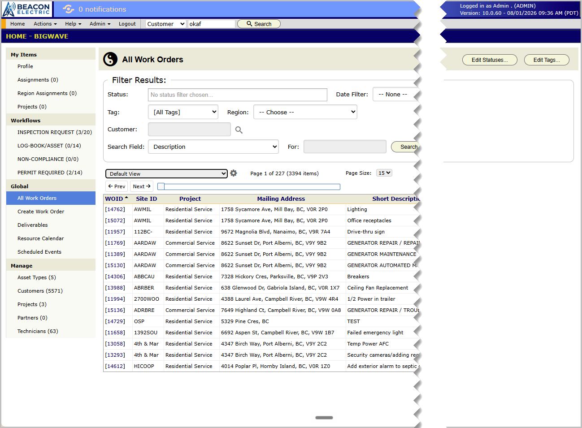Open view settings gear icon

234,173
